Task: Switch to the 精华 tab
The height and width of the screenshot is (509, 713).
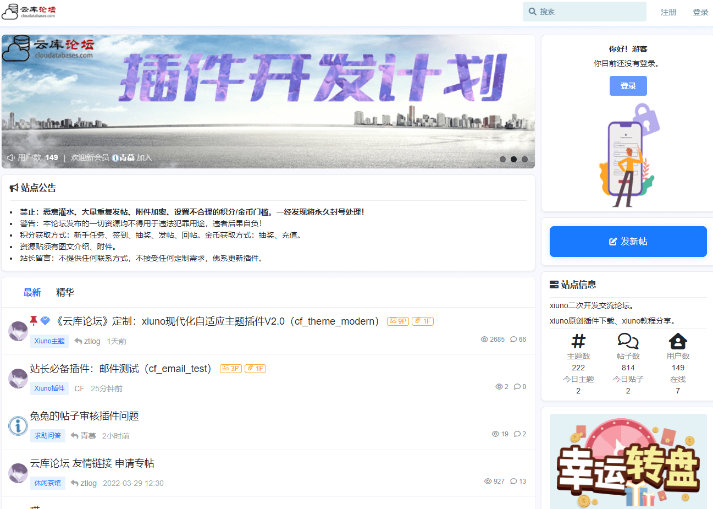Action: click(x=65, y=293)
